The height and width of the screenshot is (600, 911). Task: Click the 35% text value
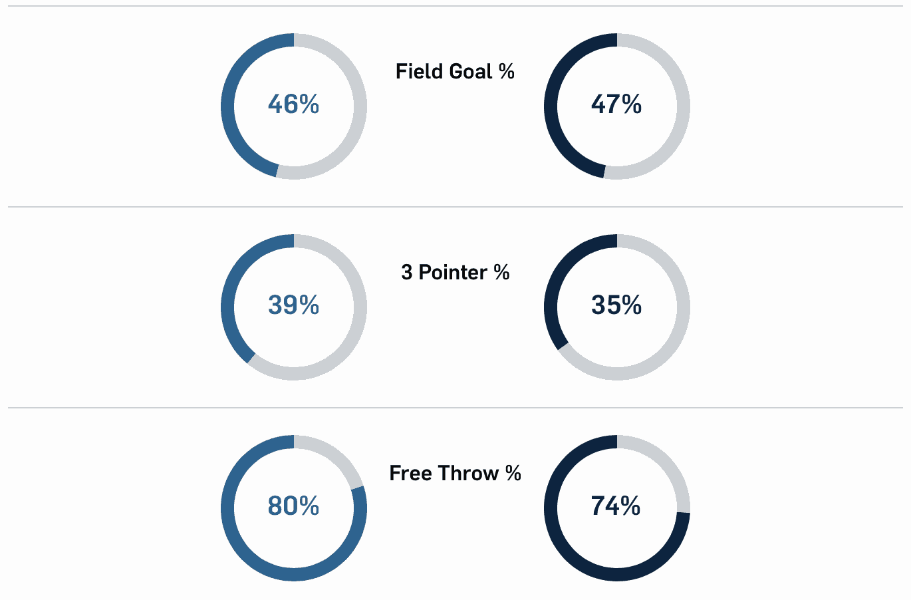pos(616,305)
